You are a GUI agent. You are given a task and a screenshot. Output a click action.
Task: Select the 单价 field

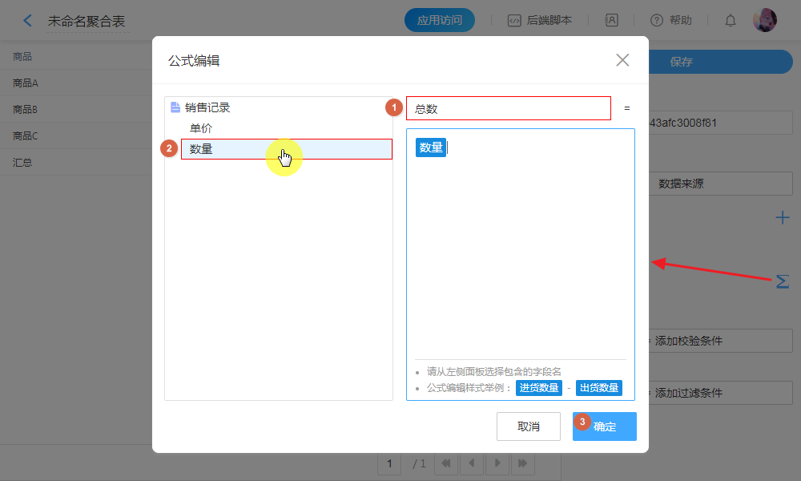201,128
